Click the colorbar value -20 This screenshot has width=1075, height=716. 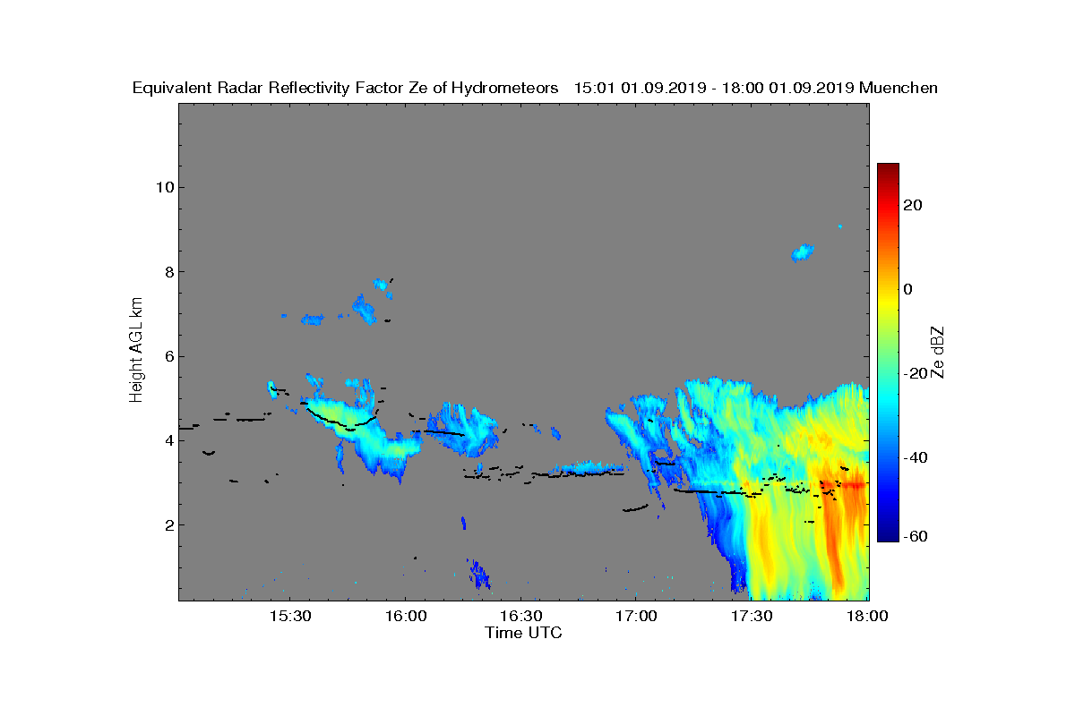914,373
